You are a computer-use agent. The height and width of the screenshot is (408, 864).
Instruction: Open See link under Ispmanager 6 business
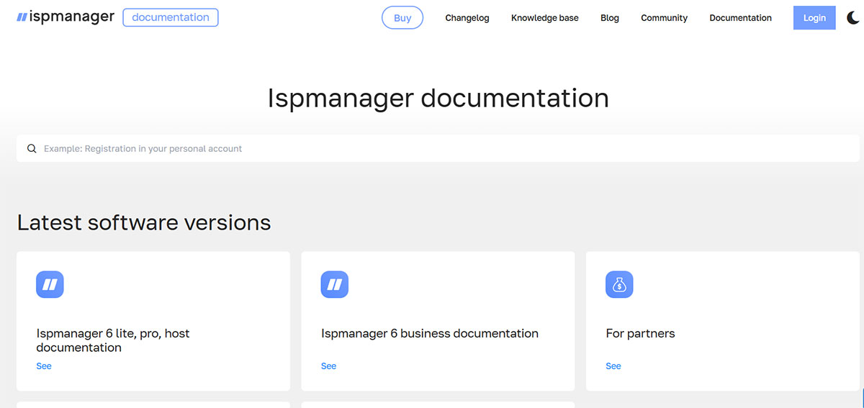point(328,366)
